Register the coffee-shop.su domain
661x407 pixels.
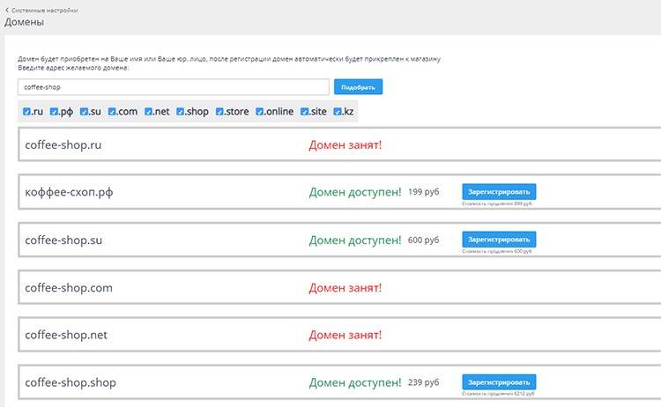499,240
